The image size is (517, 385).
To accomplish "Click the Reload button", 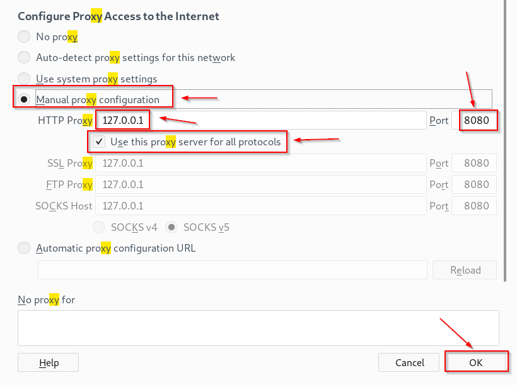I will (465, 270).
